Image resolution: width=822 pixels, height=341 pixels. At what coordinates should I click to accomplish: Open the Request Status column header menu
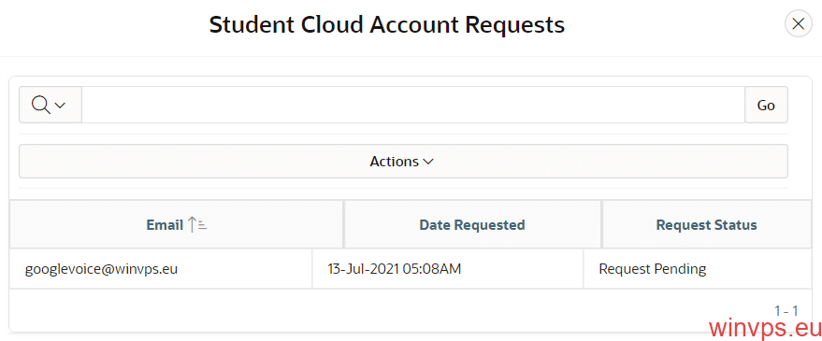pyautogui.click(x=707, y=225)
